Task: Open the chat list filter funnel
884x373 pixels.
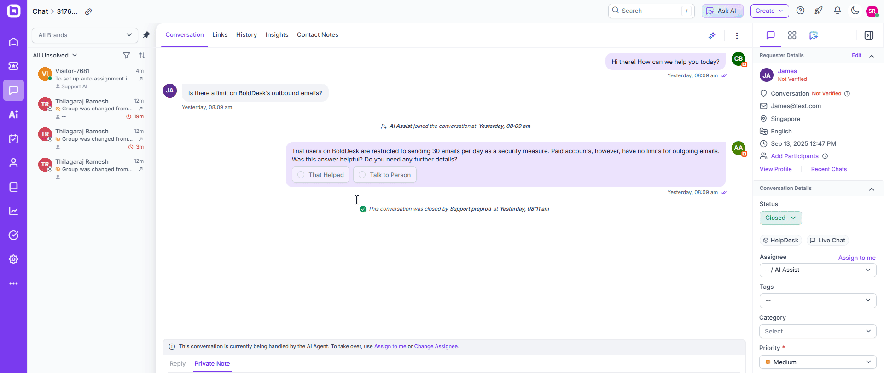Action: tap(126, 55)
